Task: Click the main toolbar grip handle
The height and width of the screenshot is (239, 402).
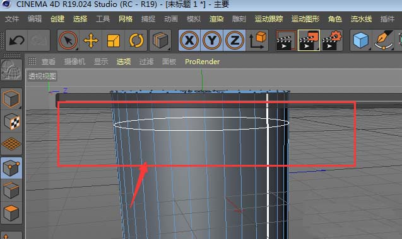Action: [3, 40]
